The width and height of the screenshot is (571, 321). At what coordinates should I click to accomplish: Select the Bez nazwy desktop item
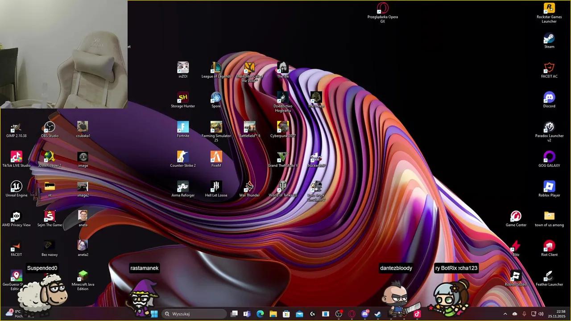(50, 249)
